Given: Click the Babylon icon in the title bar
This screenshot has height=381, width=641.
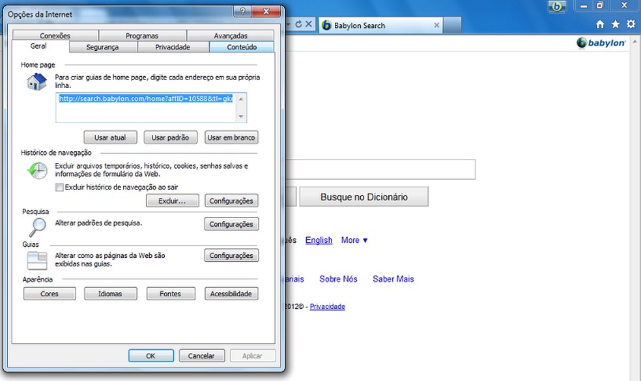Looking at the screenshot, I should (557, 7).
